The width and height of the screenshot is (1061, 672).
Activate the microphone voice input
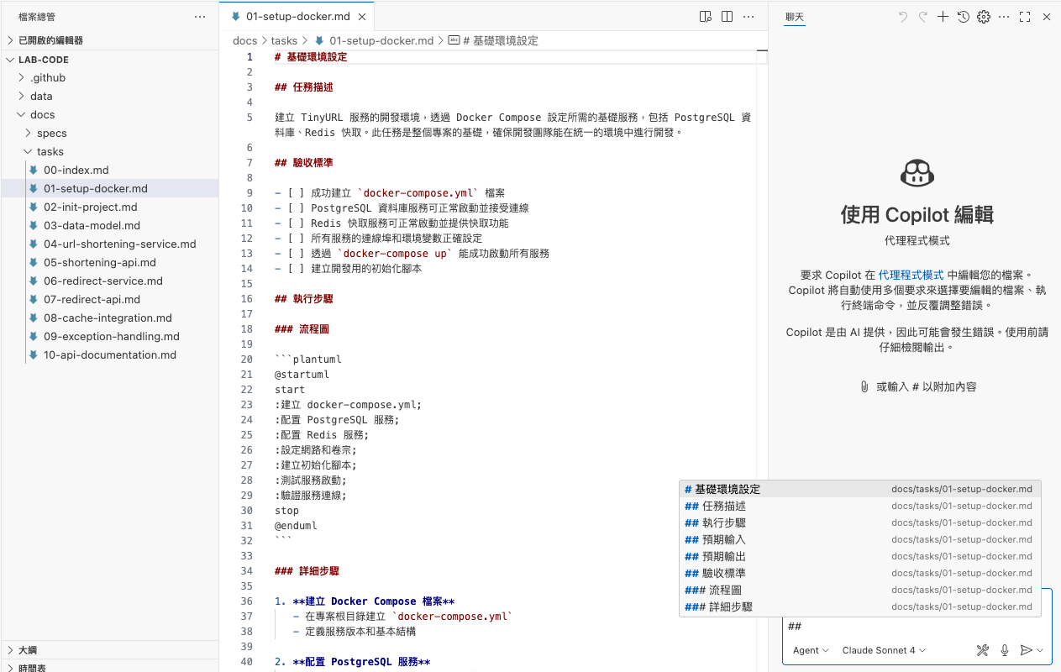click(1004, 649)
